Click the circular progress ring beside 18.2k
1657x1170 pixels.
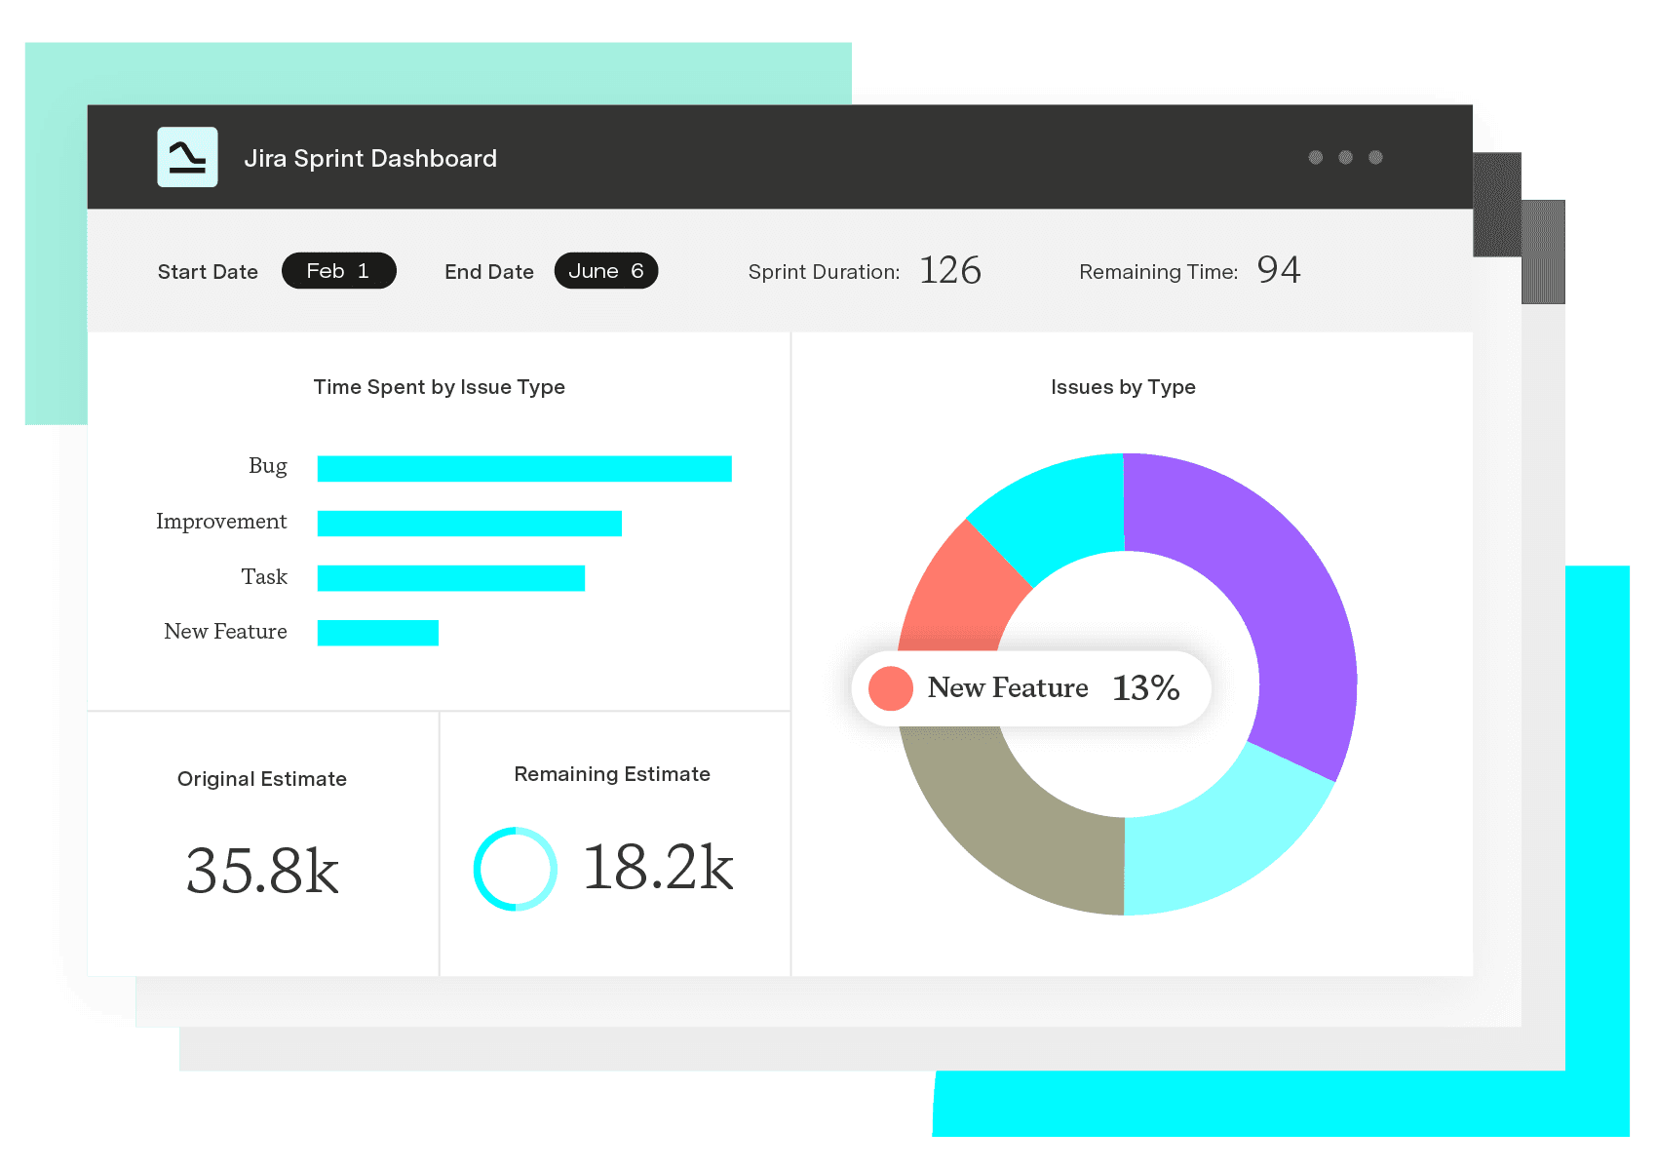[515, 869]
